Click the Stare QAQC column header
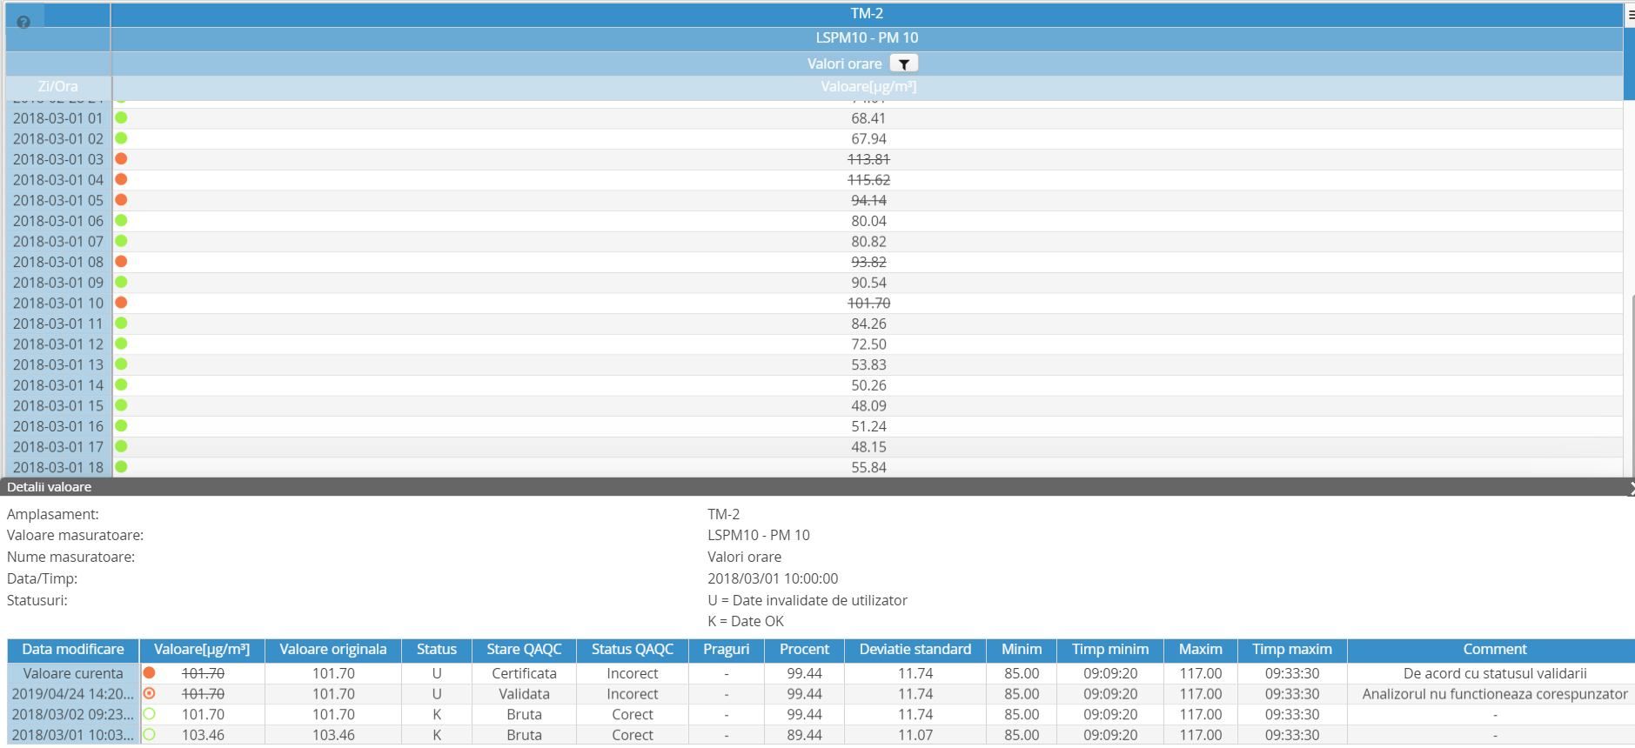This screenshot has width=1635, height=748. pyautogui.click(x=524, y=650)
